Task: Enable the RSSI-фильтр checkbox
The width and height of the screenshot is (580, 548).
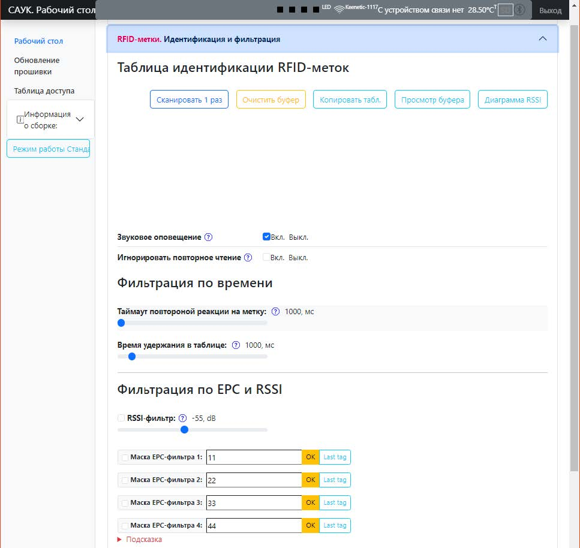Action: 122,418
